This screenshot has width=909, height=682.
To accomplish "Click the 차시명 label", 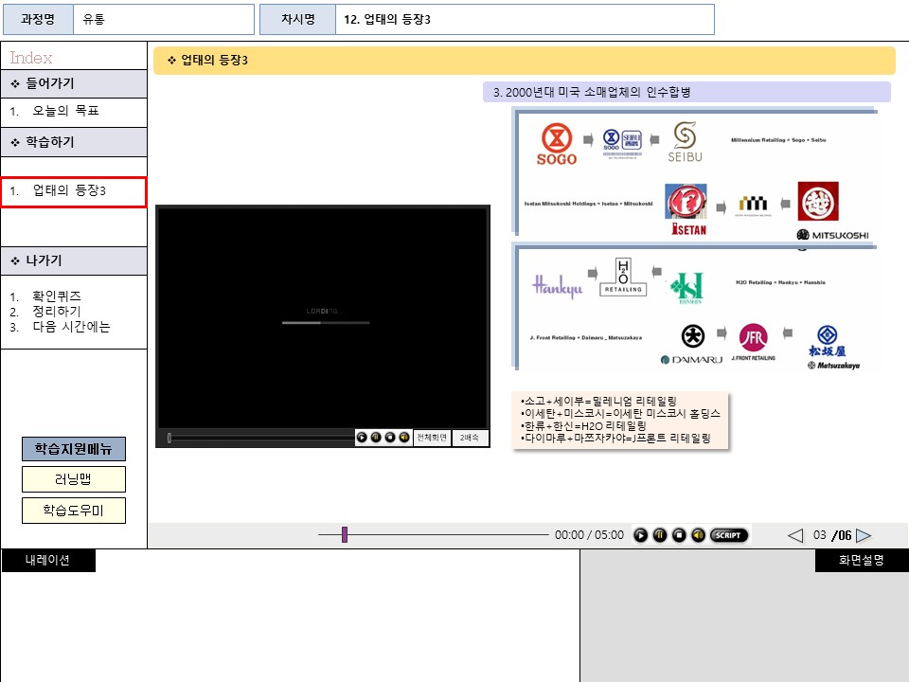I will click(x=298, y=19).
